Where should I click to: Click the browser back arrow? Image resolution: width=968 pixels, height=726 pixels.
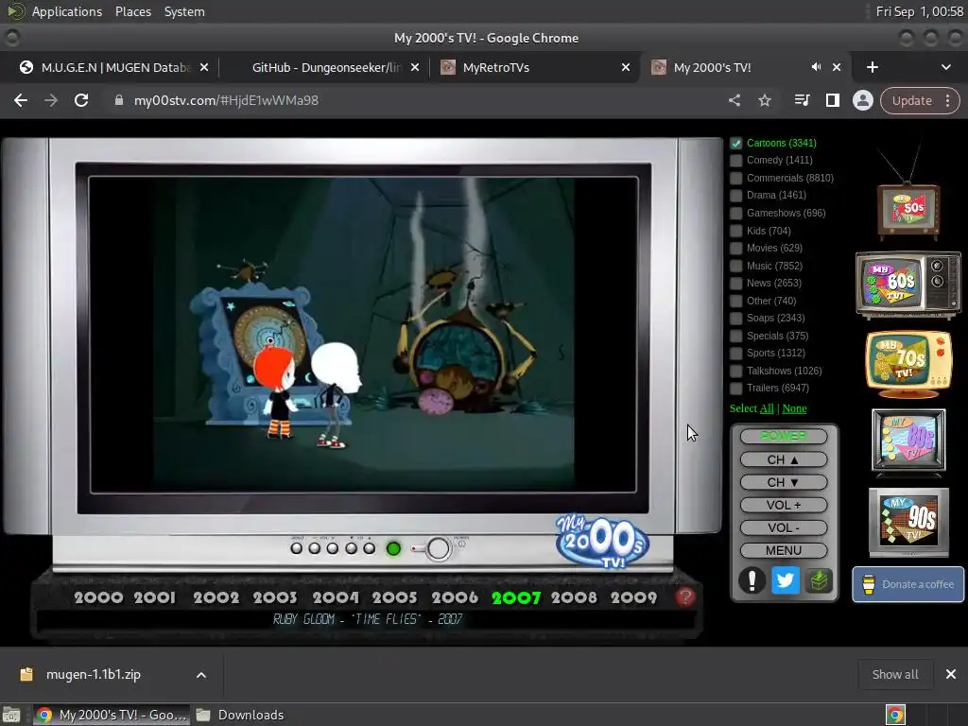pos(21,100)
